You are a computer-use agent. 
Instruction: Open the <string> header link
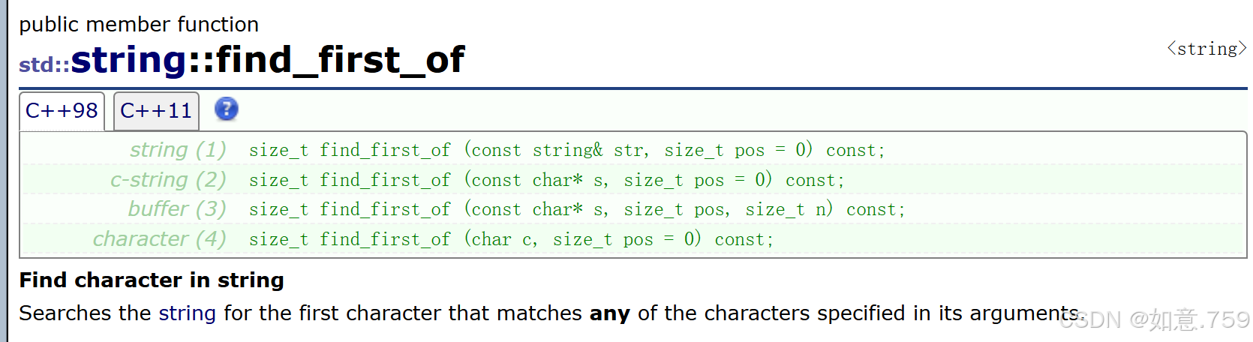1206,49
